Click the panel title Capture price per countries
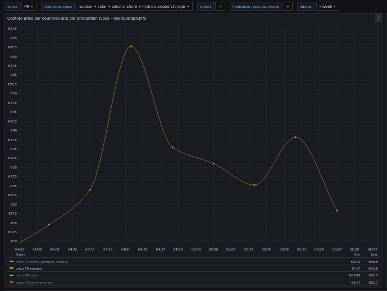This screenshot has width=387, height=291. [76, 18]
